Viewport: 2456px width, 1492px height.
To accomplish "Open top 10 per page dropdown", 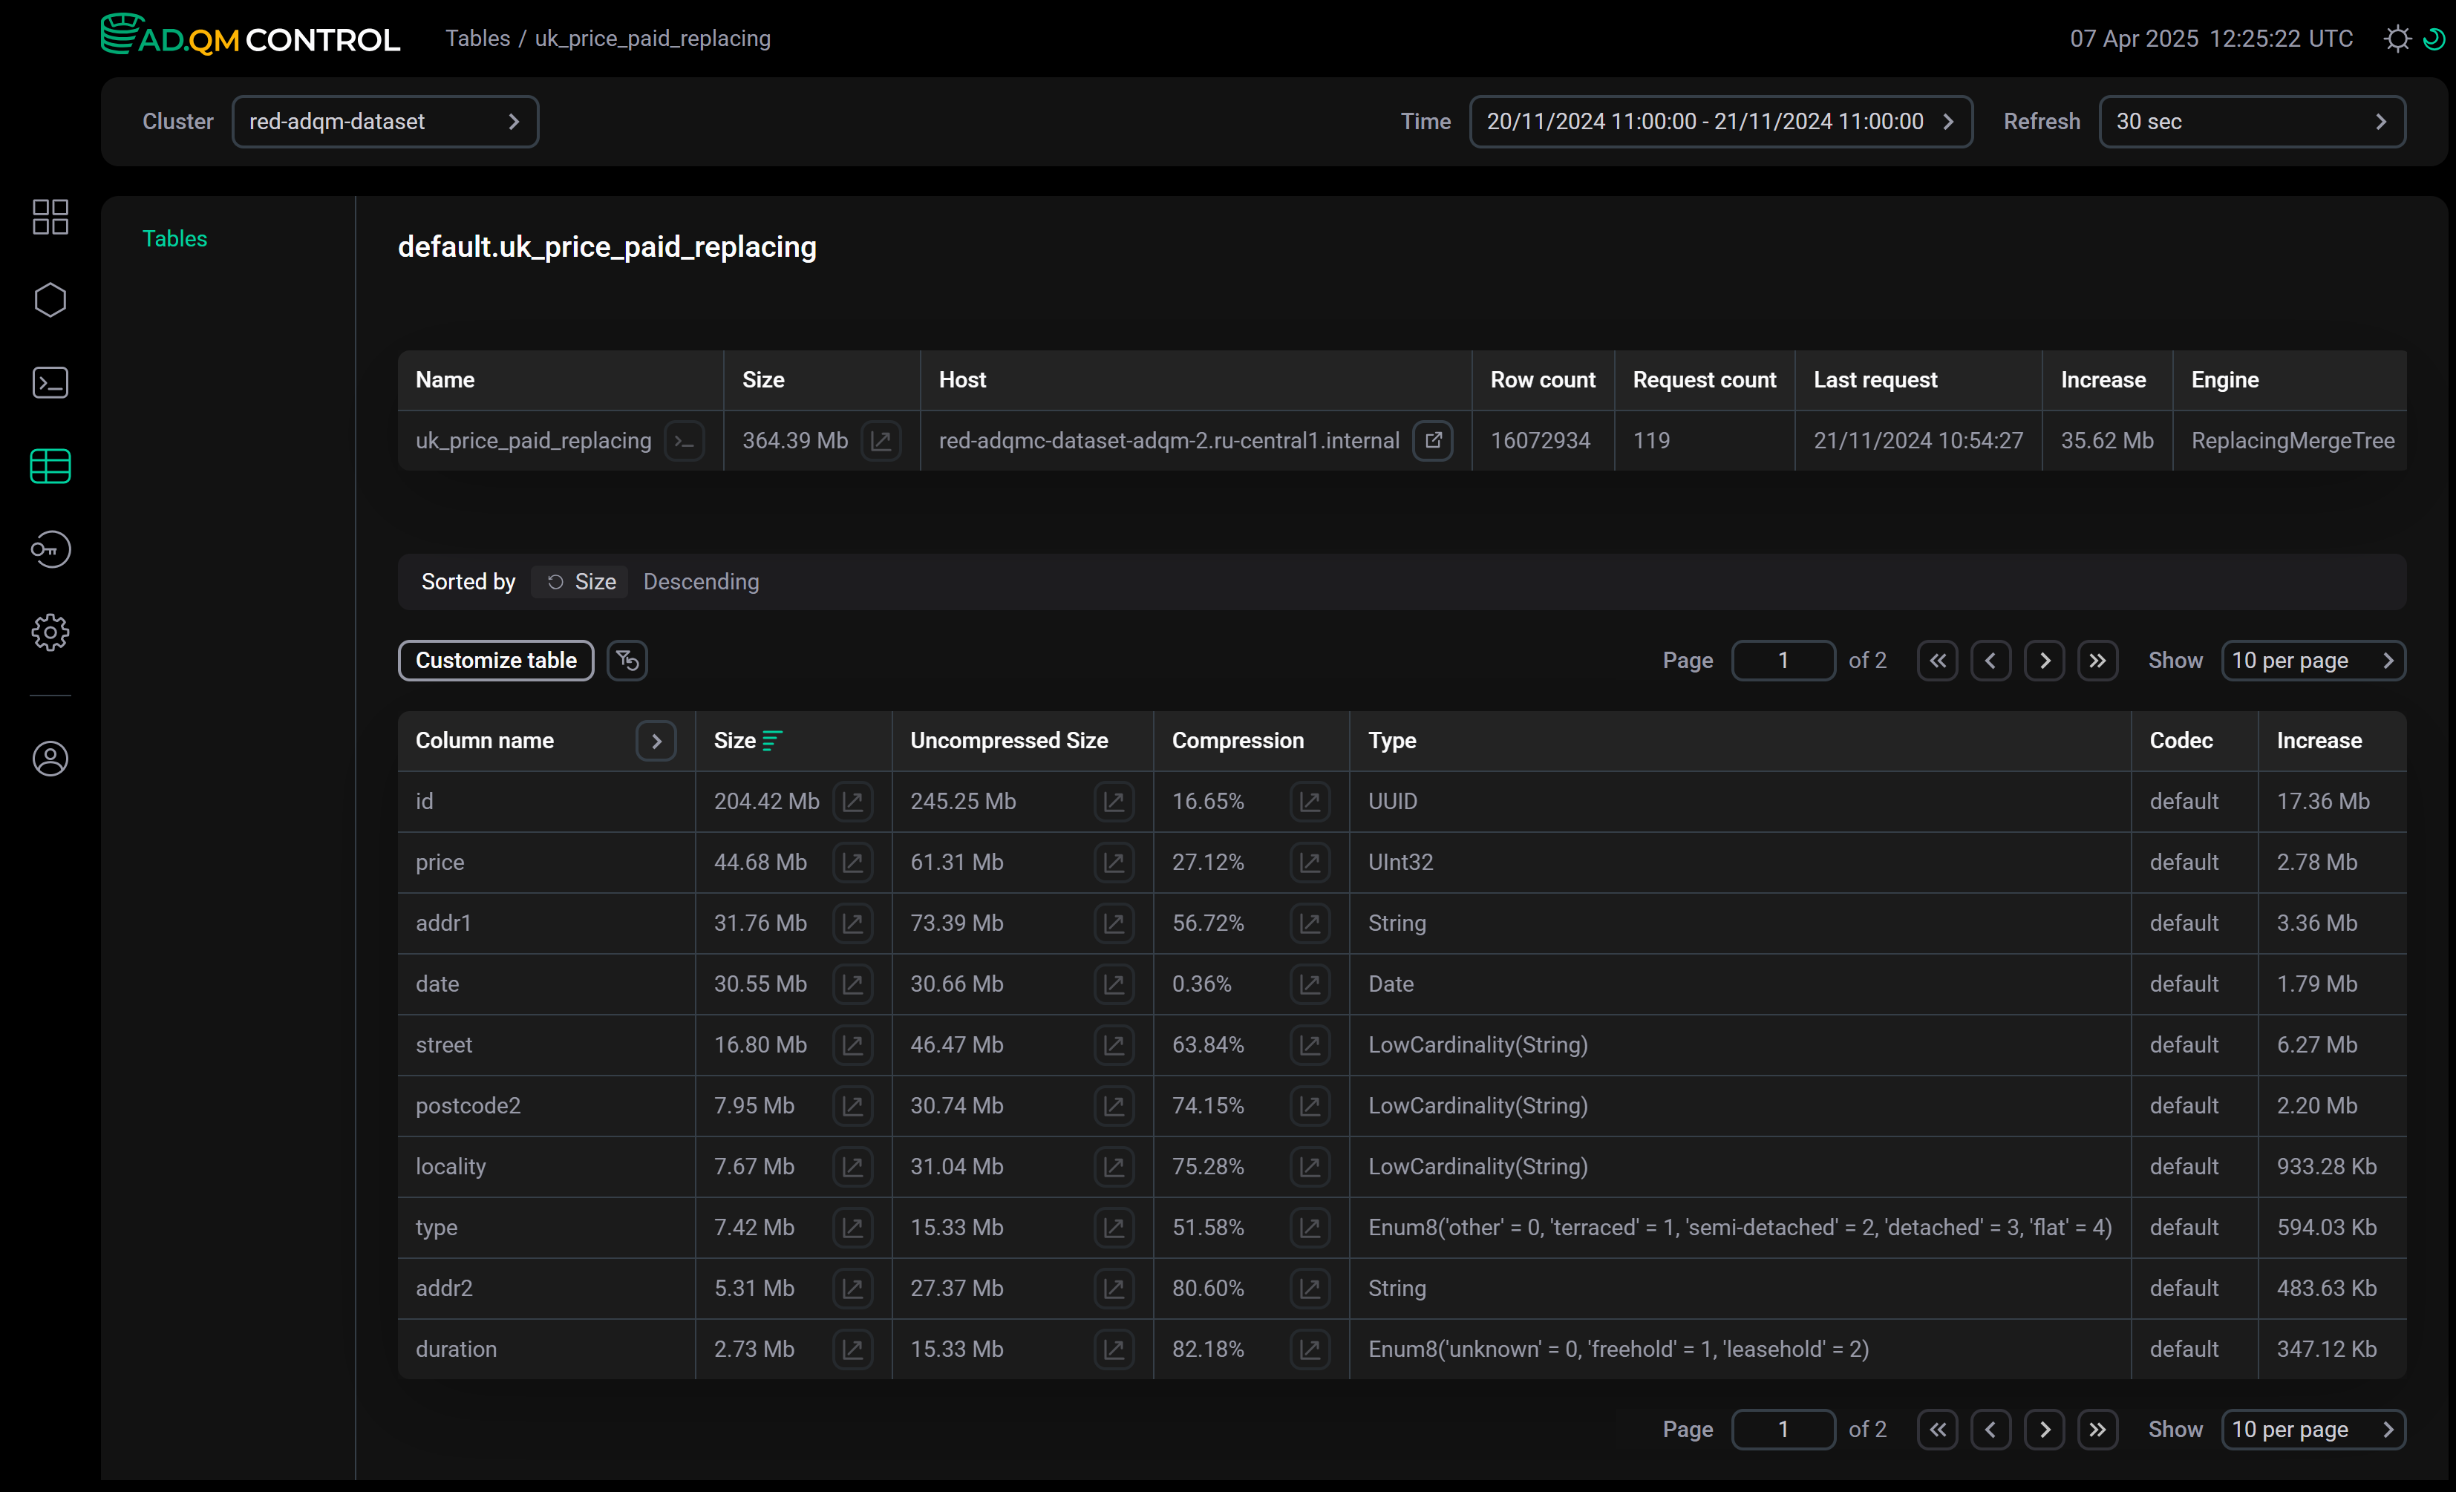I will tap(2313, 661).
